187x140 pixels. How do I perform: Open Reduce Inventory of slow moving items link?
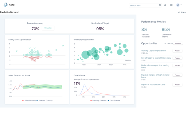[155, 66]
